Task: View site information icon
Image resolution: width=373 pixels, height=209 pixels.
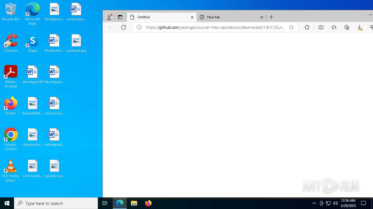Action: [139, 27]
